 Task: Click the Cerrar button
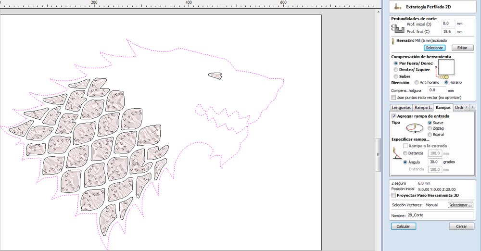461,226
